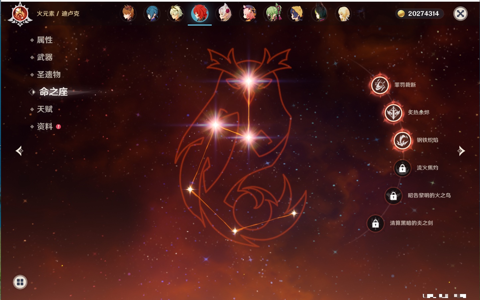Click the 昭告黎明的火之鸟 label
This screenshot has width=480, height=300.
point(429,195)
